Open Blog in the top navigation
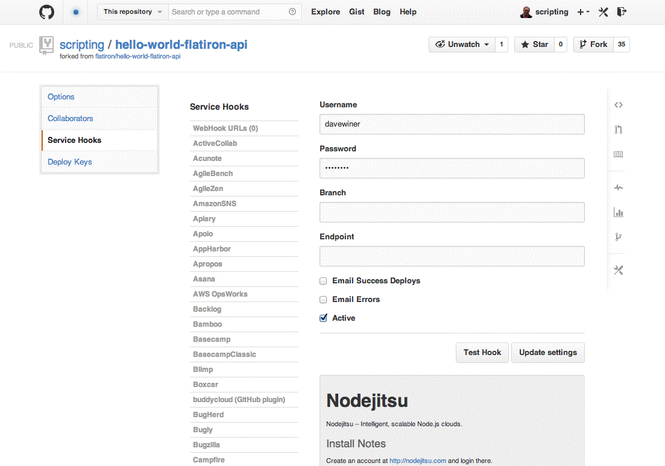 coord(382,12)
